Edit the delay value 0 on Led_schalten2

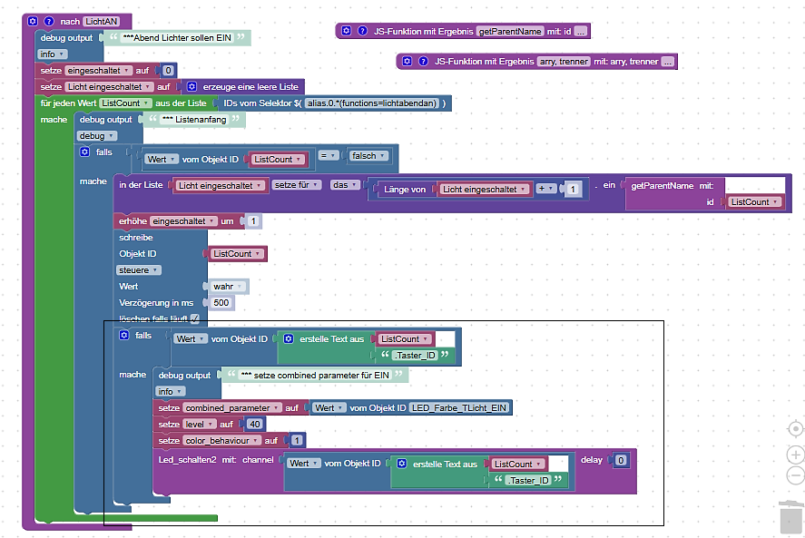click(x=621, y=461)
